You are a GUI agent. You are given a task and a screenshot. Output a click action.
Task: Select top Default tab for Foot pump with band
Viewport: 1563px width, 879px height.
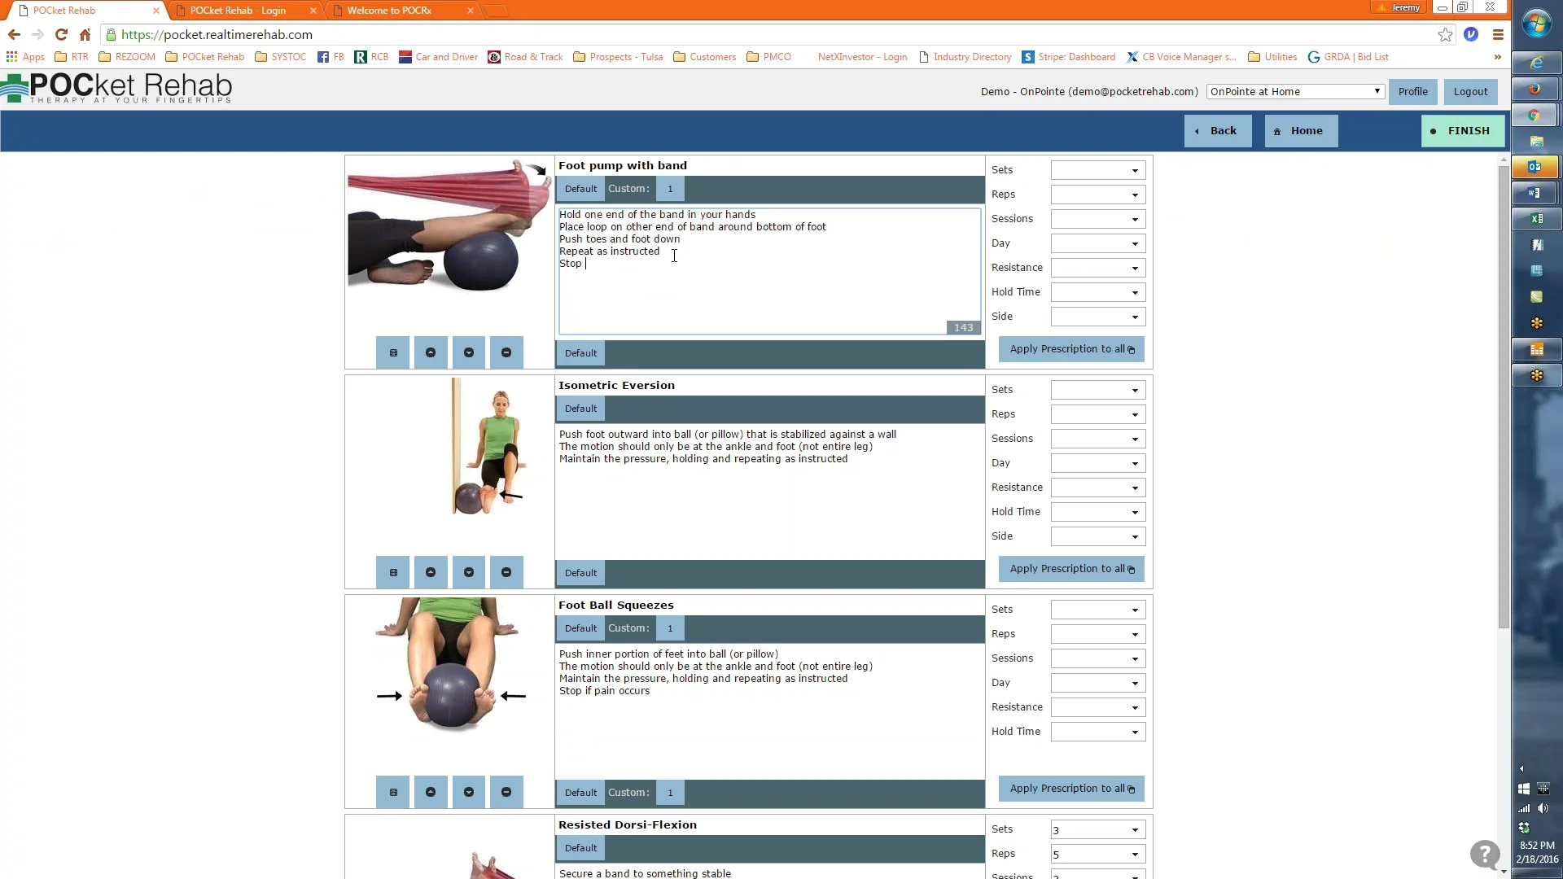[580, 189]
